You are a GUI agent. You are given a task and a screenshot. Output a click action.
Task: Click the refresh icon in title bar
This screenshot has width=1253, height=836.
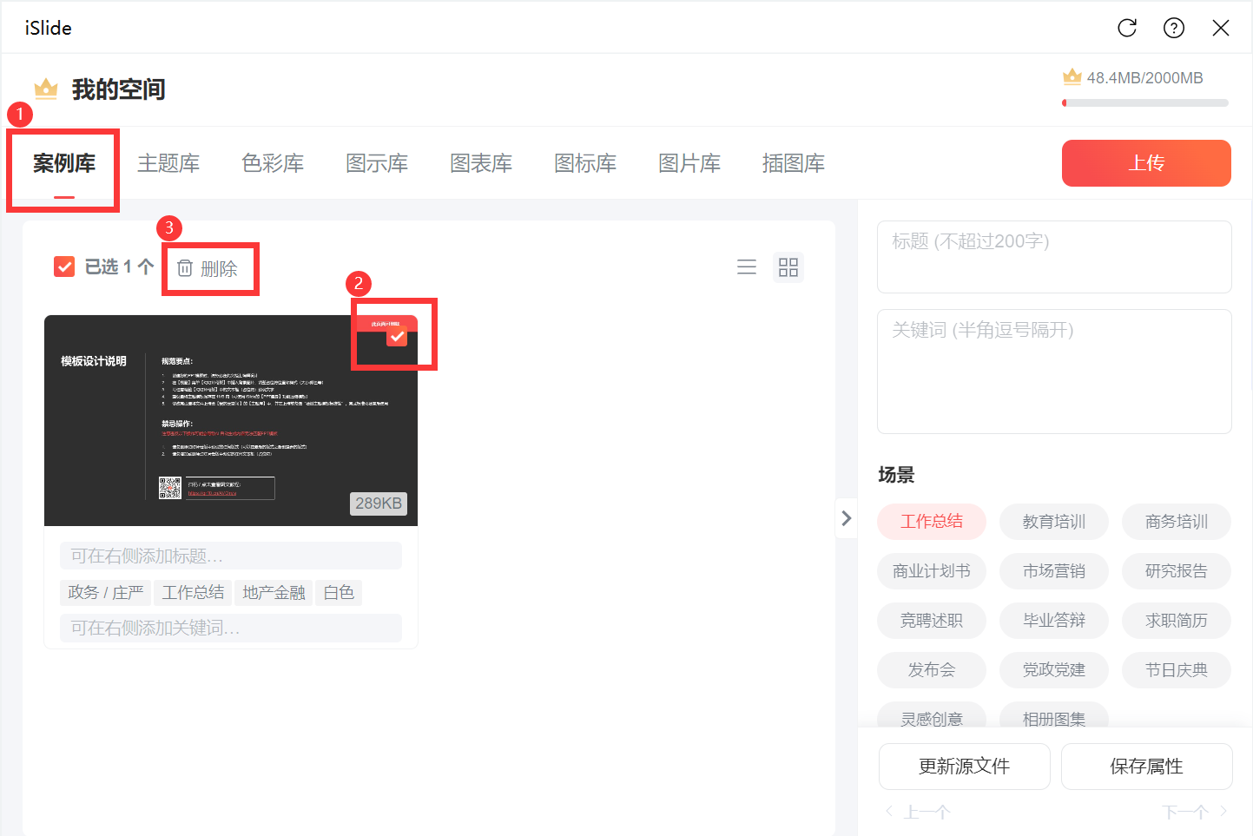(1127, 28)
